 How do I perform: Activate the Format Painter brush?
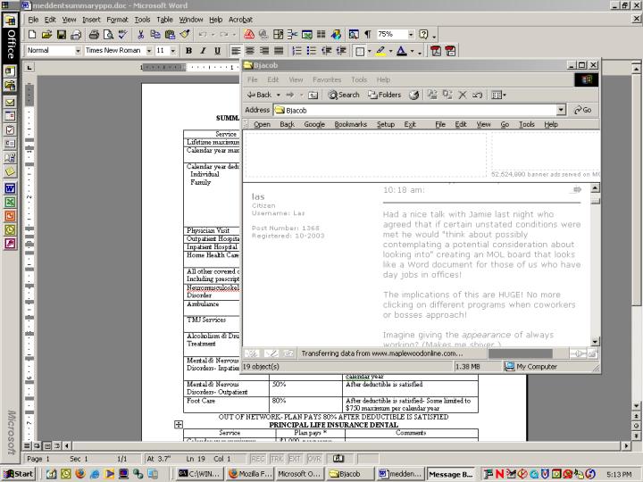coord(185,35)
